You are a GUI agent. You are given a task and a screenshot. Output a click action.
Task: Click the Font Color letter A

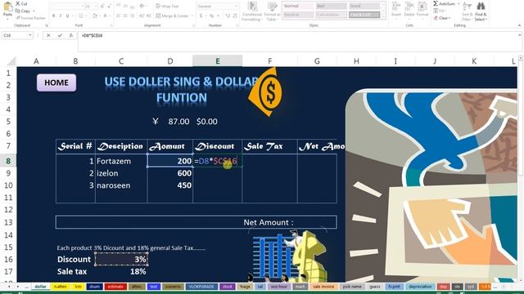click(x=105, y=16)
